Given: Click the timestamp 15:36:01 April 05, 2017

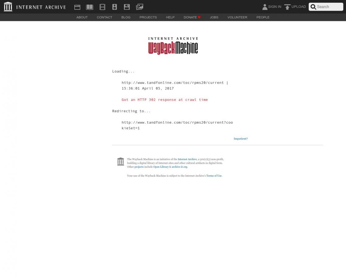Looking at the screenshot, I should click(148, 88).
